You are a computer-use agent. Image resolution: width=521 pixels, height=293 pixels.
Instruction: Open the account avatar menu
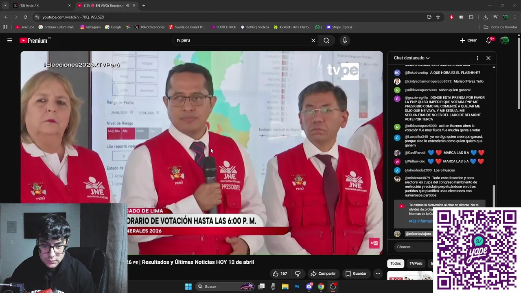pos(505,40)
